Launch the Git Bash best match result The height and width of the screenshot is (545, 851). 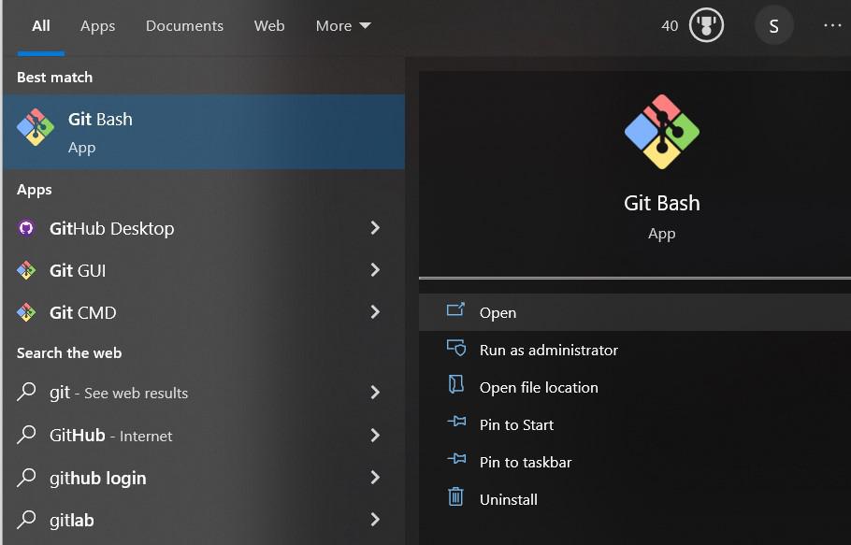204,132
